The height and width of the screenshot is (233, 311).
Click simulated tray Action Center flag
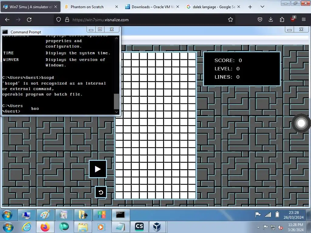point(258,214)
